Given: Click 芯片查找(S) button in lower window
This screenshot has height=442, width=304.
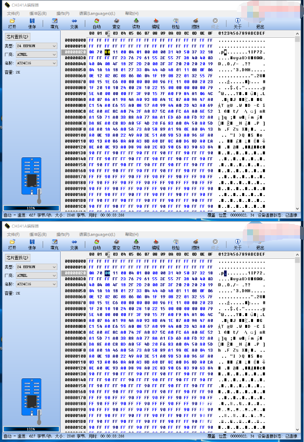Looking at the screenshot, I should (18, 258).
